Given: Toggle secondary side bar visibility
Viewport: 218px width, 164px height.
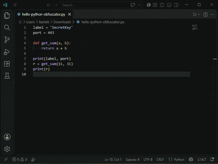Looking at the screenshot, I should [x=176, y=5].
